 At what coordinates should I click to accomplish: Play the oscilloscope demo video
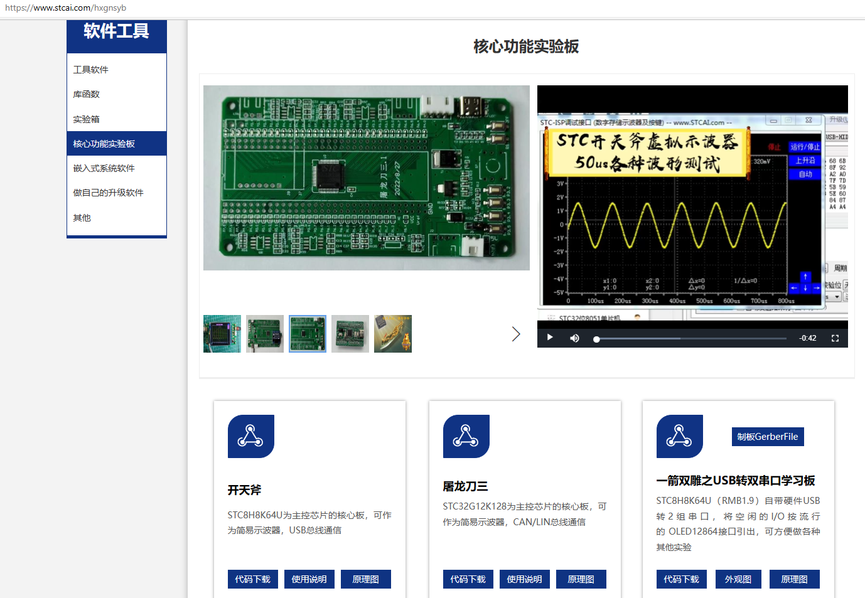click(550, 338)
